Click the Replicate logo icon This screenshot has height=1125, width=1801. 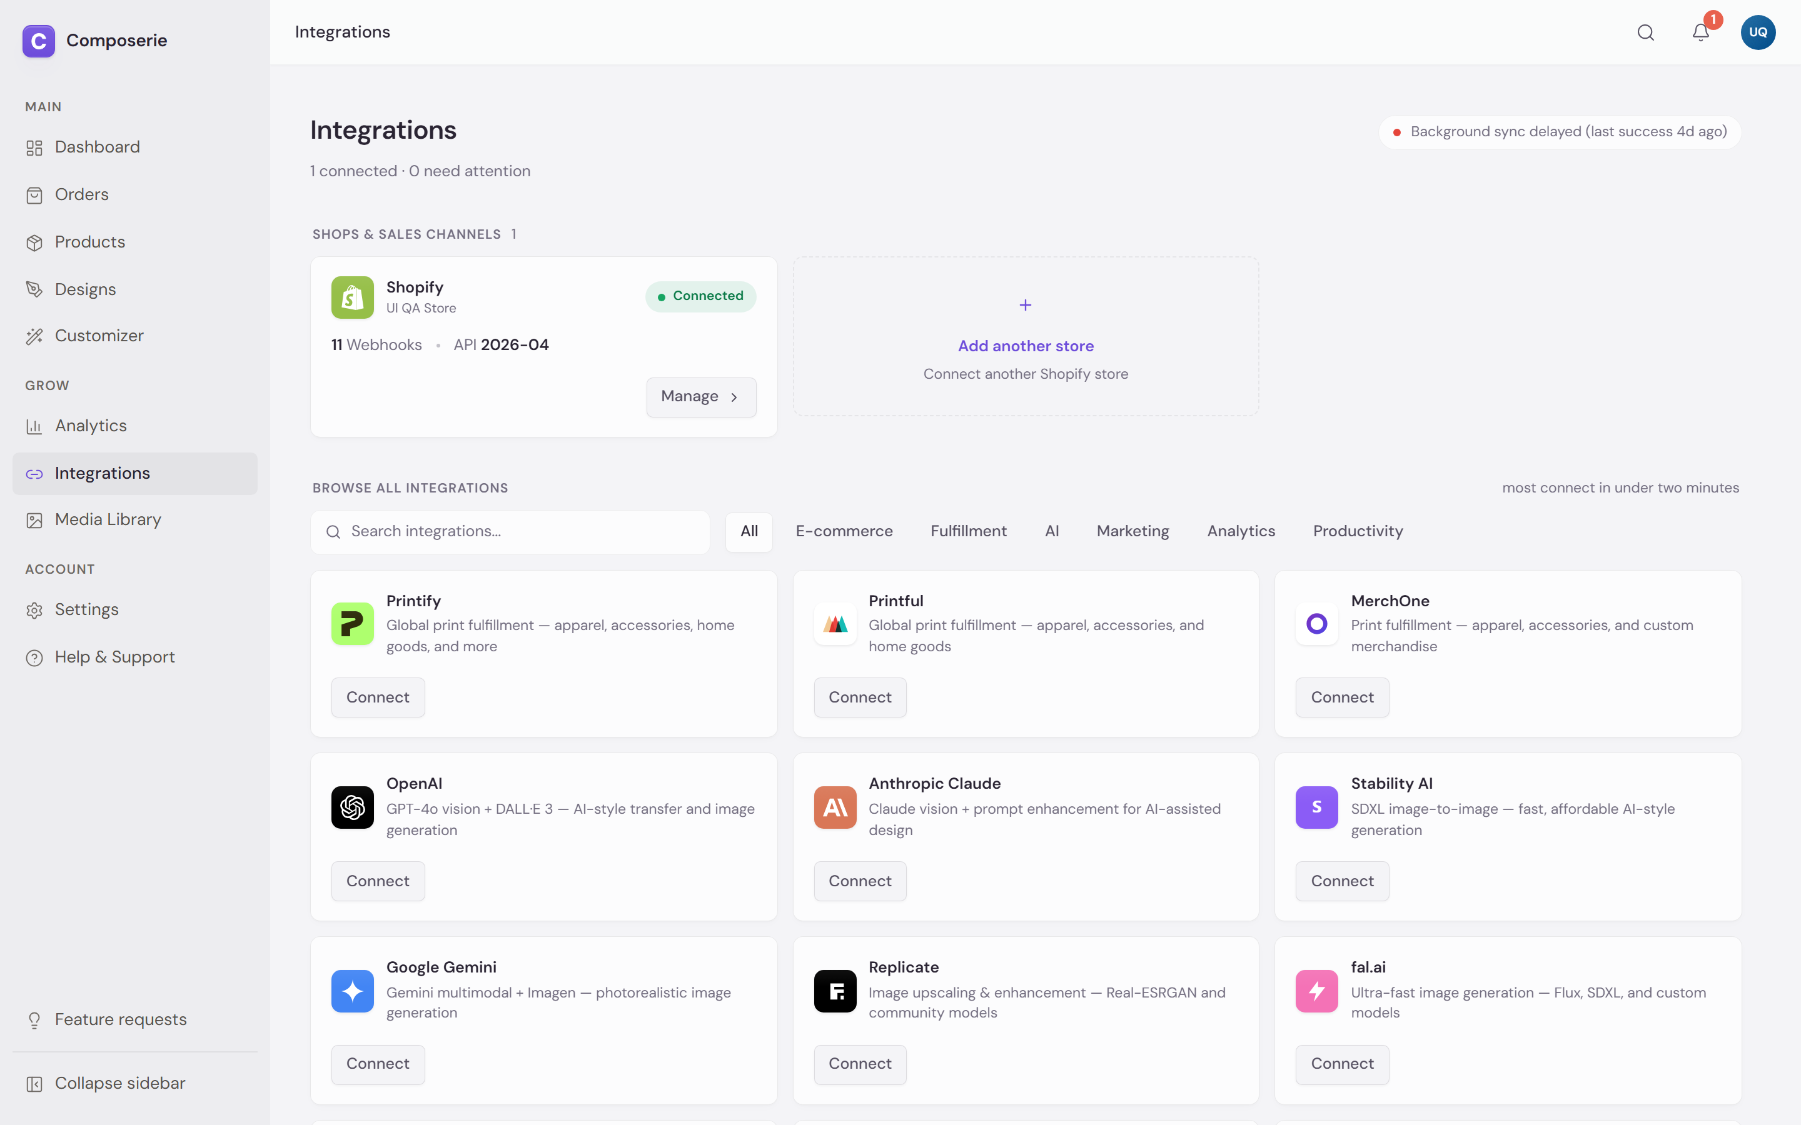coord(835,991)
